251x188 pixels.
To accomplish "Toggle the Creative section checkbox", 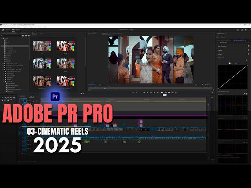I will (248, 50).
